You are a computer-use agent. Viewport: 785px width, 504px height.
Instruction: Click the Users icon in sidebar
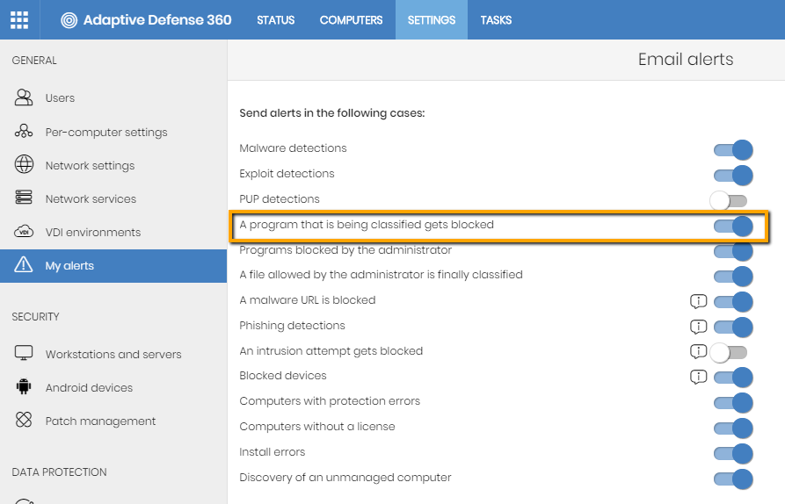24,97
